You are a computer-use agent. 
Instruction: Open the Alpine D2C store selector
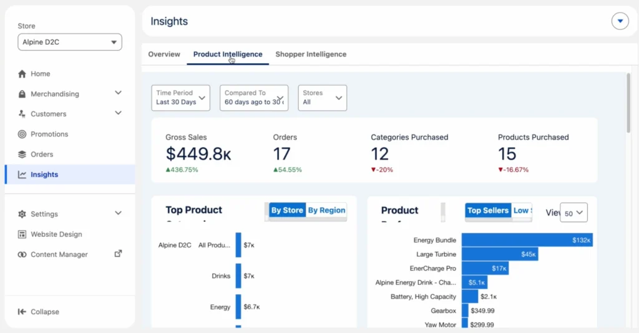click(x=70, y=42)
